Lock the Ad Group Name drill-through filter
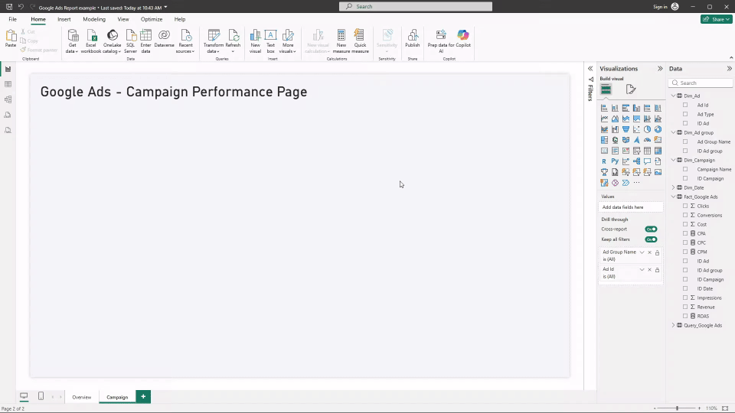The height and width of the screenshot is (413, 735). pos(657,253)
